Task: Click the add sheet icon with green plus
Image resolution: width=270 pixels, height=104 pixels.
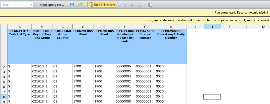Action: (x=124, y=5)
